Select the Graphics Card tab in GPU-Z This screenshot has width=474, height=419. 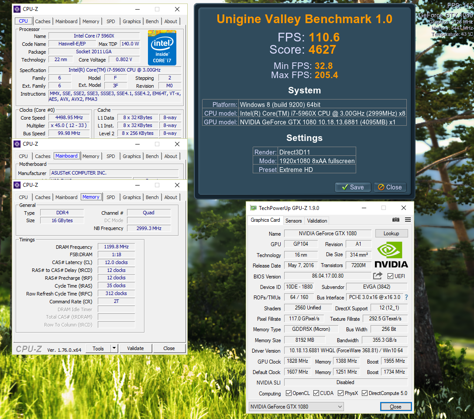(x=265, y=220)
